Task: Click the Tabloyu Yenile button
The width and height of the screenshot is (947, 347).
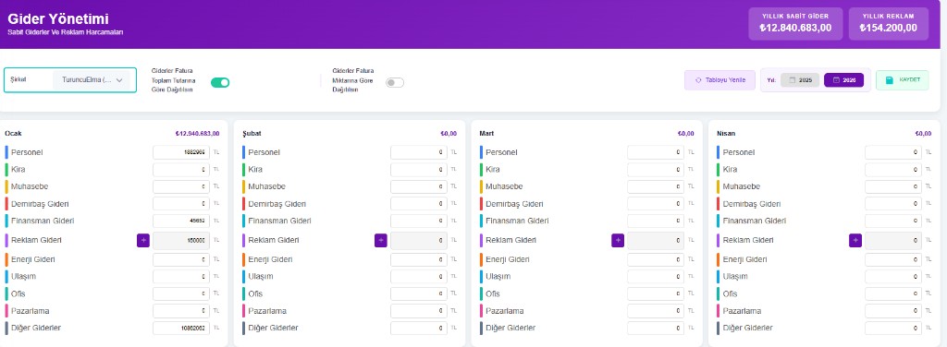Action: tap(719, 80)
